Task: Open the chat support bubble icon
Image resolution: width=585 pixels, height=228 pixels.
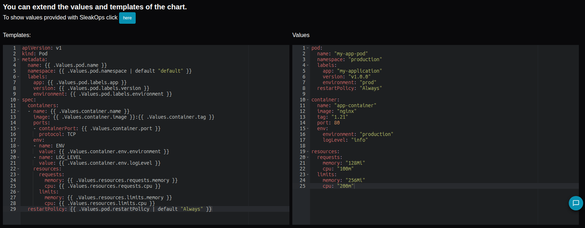Action: point(576,203)
